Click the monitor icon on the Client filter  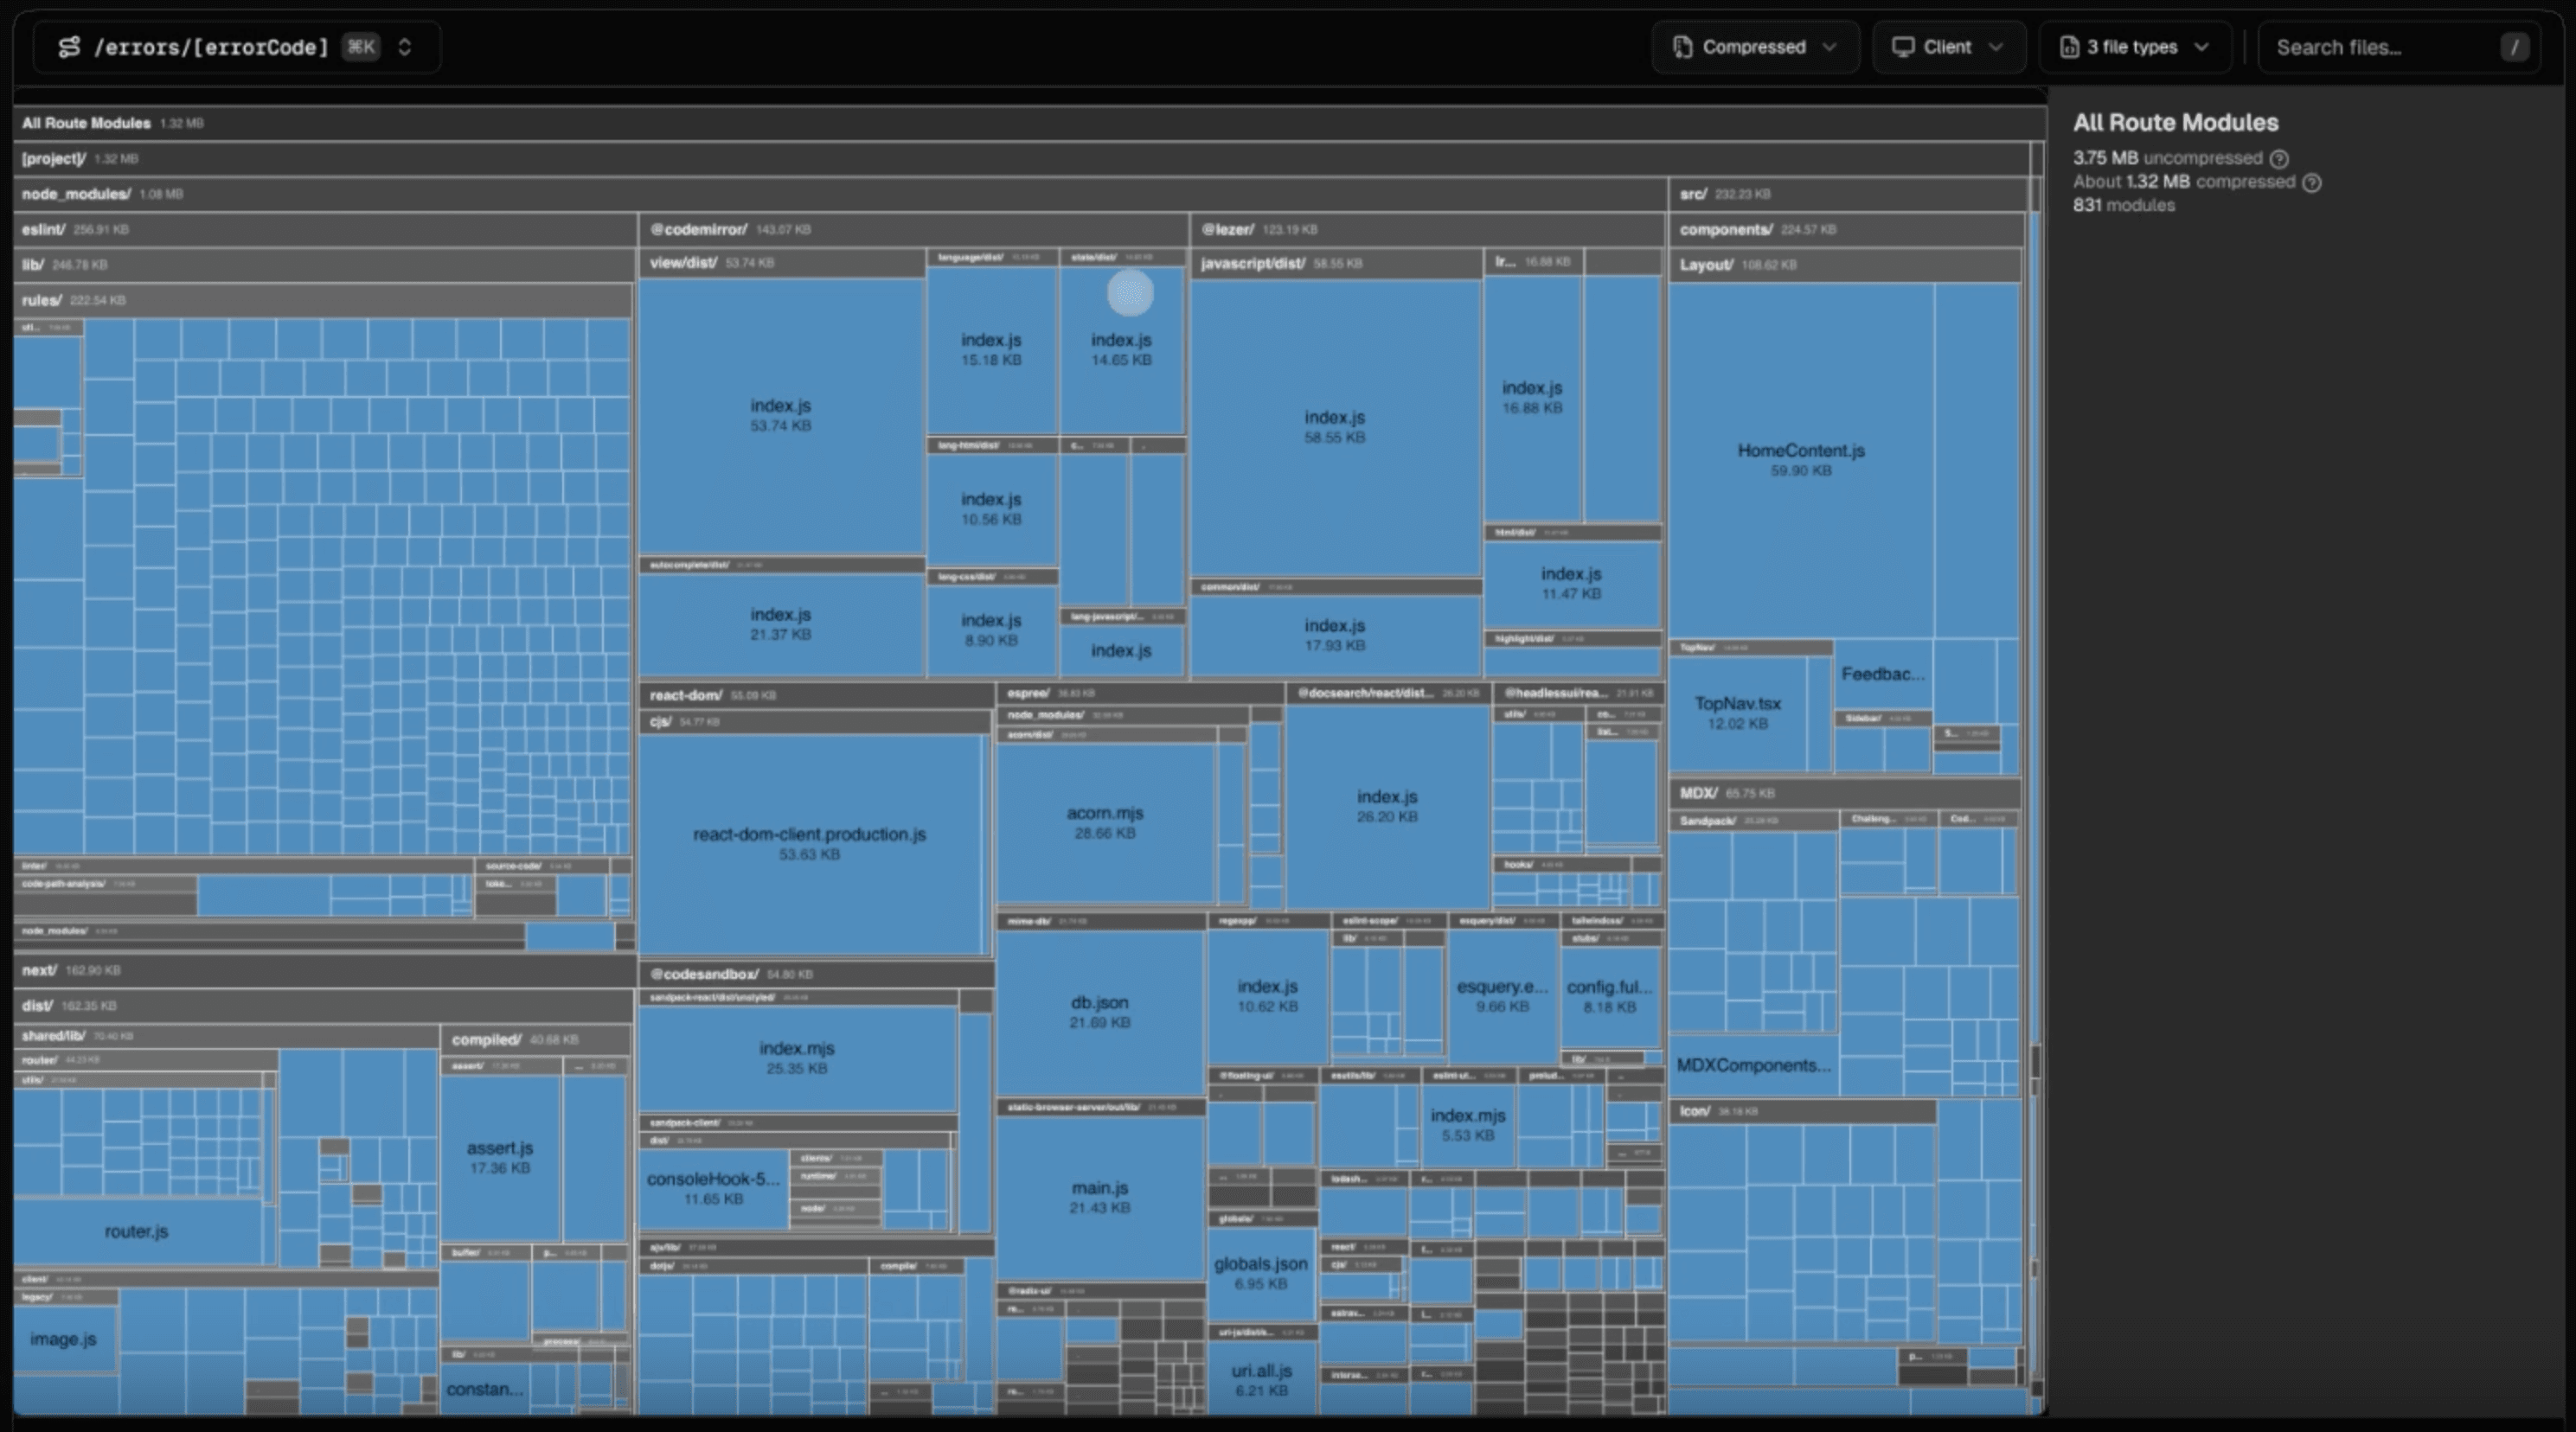coord(1903,46)
